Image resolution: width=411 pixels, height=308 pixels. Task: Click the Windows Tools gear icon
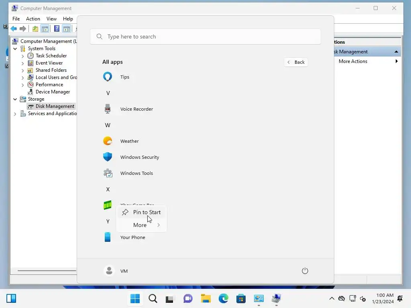pyautogui.click(x=108, y=173)
